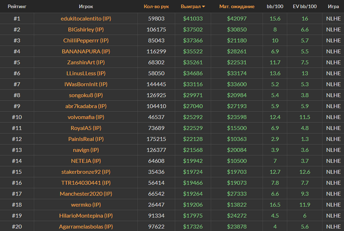This screenshot has height=231, width=344.
Task: Select ZanshinArt (IP) player name
Action: 86,62
